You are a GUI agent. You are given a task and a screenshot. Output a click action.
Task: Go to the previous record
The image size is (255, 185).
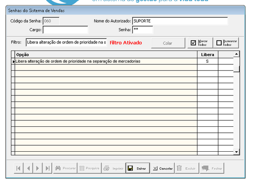[28, 169]
